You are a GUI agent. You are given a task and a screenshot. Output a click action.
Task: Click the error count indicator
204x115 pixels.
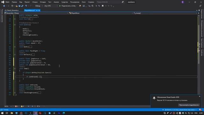(17, 106)
